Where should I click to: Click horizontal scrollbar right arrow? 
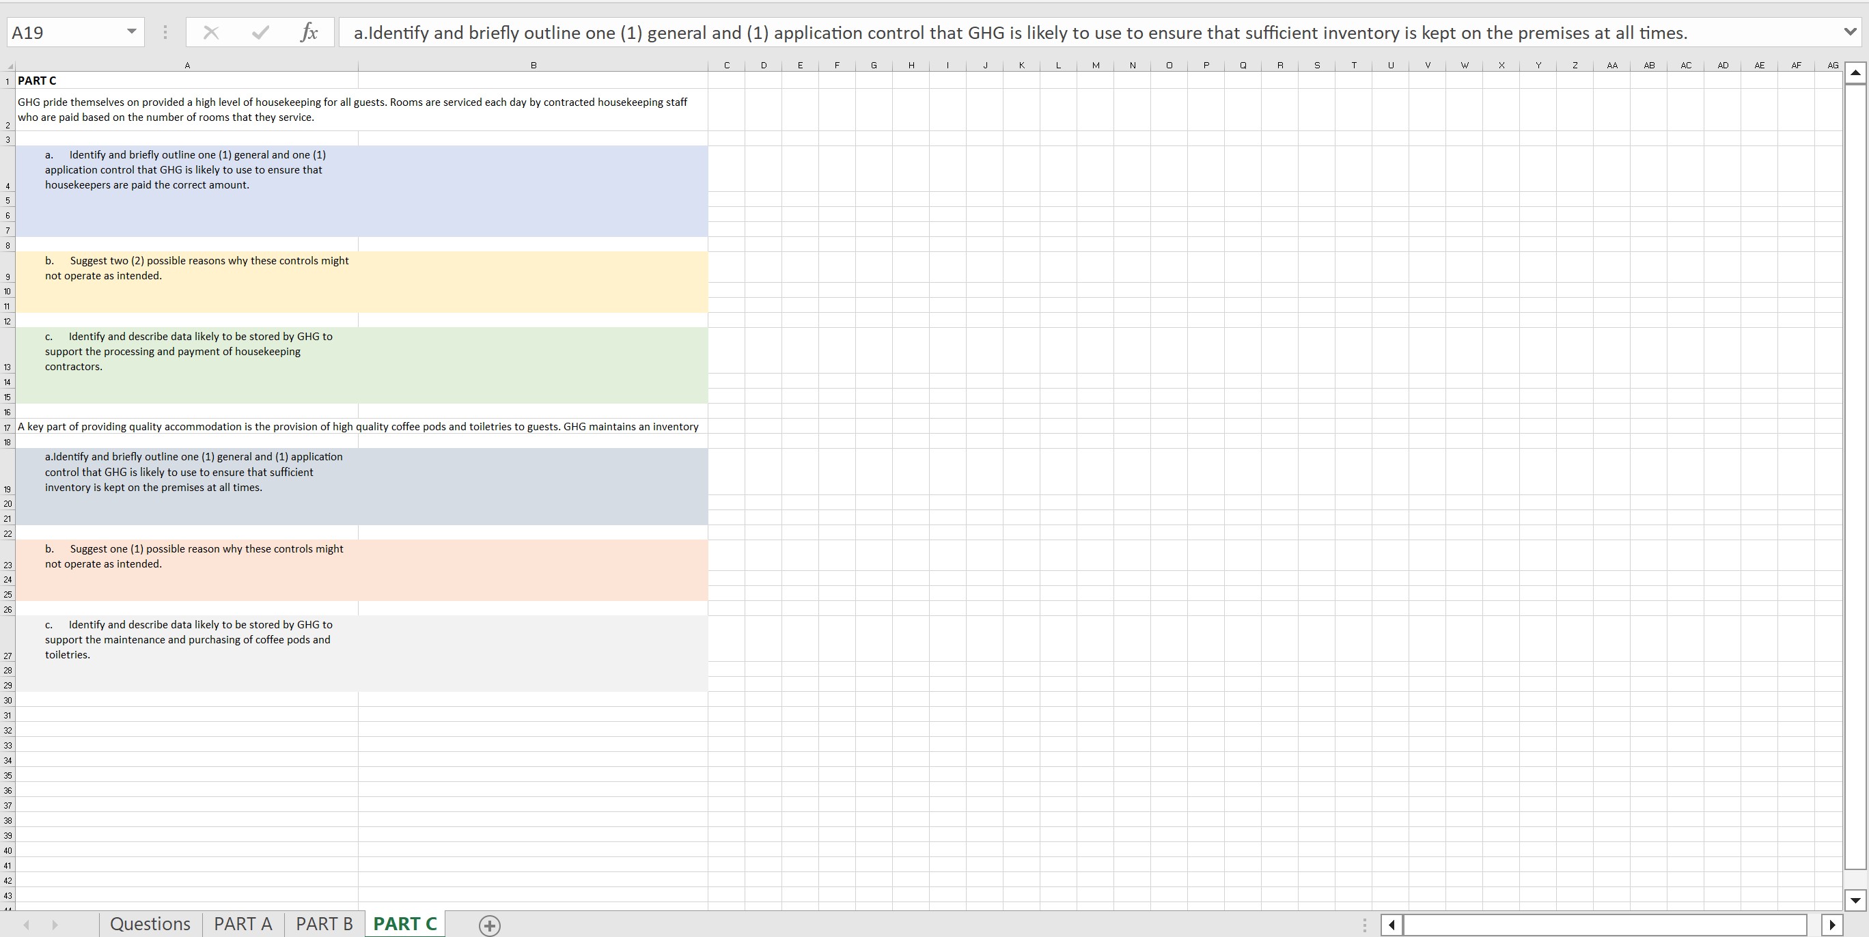coord(1832,925)
